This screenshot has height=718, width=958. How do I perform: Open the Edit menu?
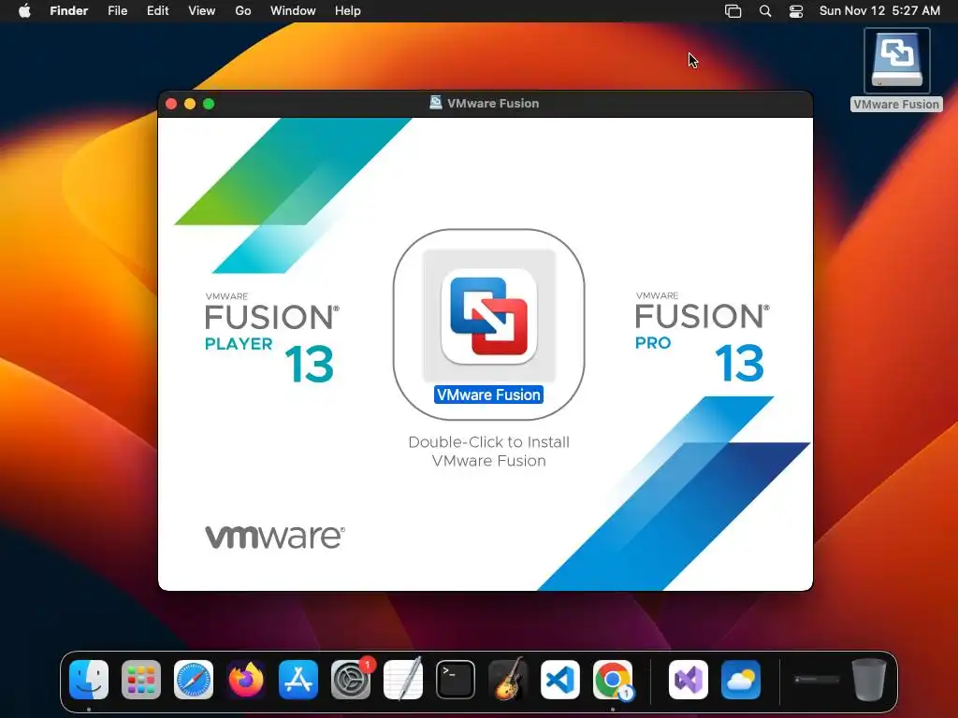point(157,11)
